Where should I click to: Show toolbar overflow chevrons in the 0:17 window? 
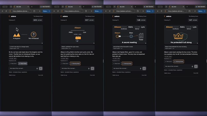click(91, 11)
